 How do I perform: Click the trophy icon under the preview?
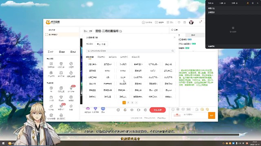[95, 109]
